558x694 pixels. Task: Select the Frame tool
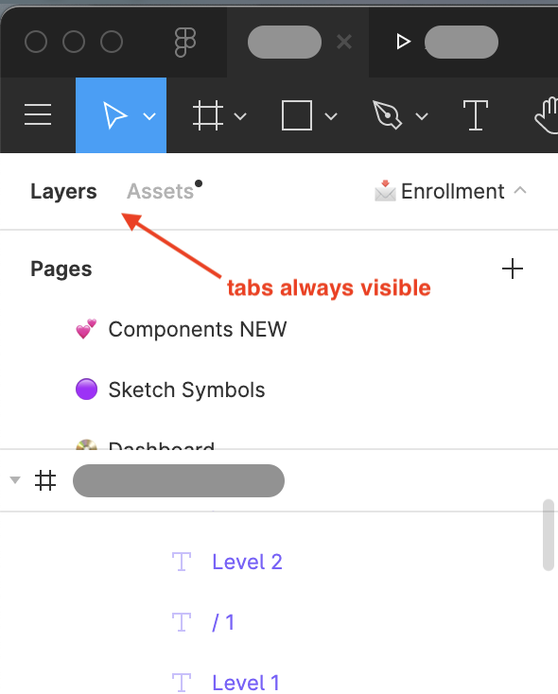coord(208,115)
